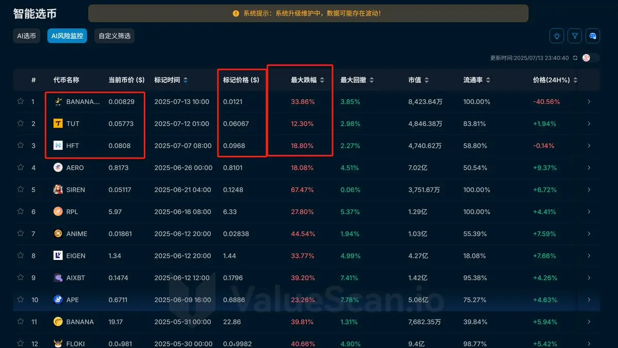Sort by 市值 column arrows
The width and height of the screenshot is (618, 348).
tap(426, 80)
